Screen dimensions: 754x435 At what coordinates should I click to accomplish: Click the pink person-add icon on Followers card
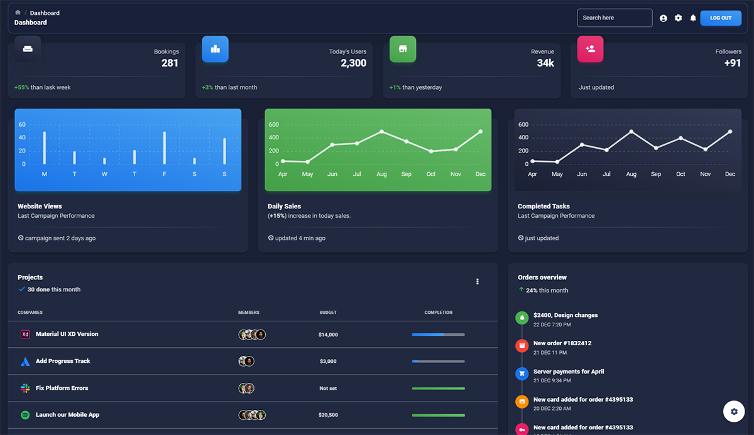590,49
